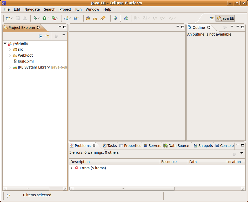Click the Back navigation arrow icon
This screenshot has height=202, width=248.
tap(162, 18)
